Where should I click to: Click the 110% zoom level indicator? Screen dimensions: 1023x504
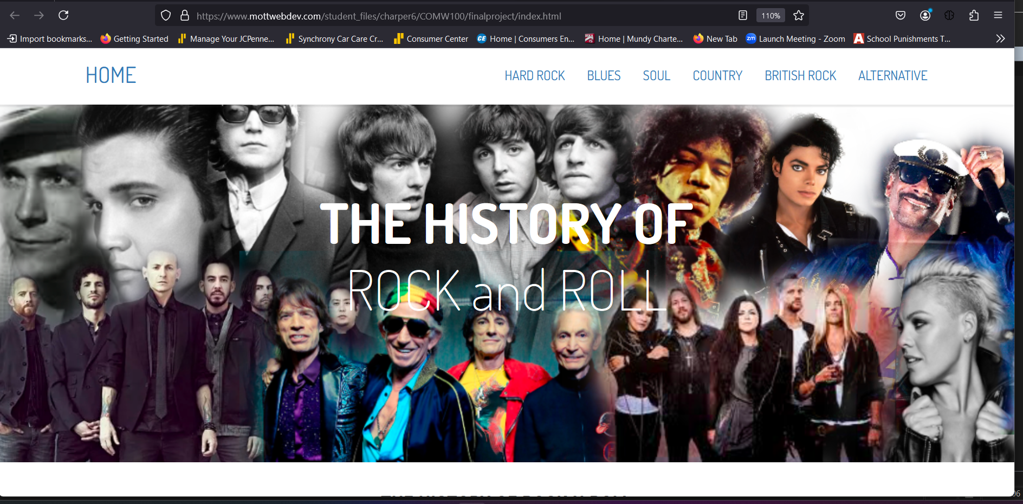pos(771,16)
